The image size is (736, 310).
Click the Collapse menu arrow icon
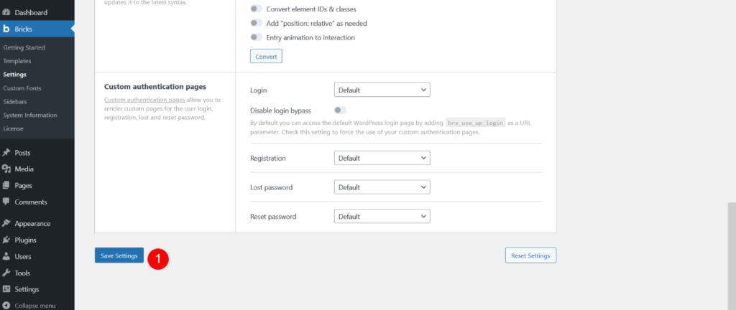pyautogui.click(x=6, y=306)
